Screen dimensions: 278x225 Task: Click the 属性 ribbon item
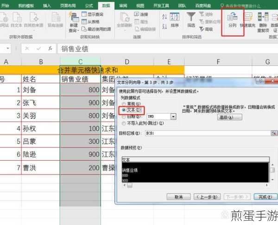[x=141, y=22]
